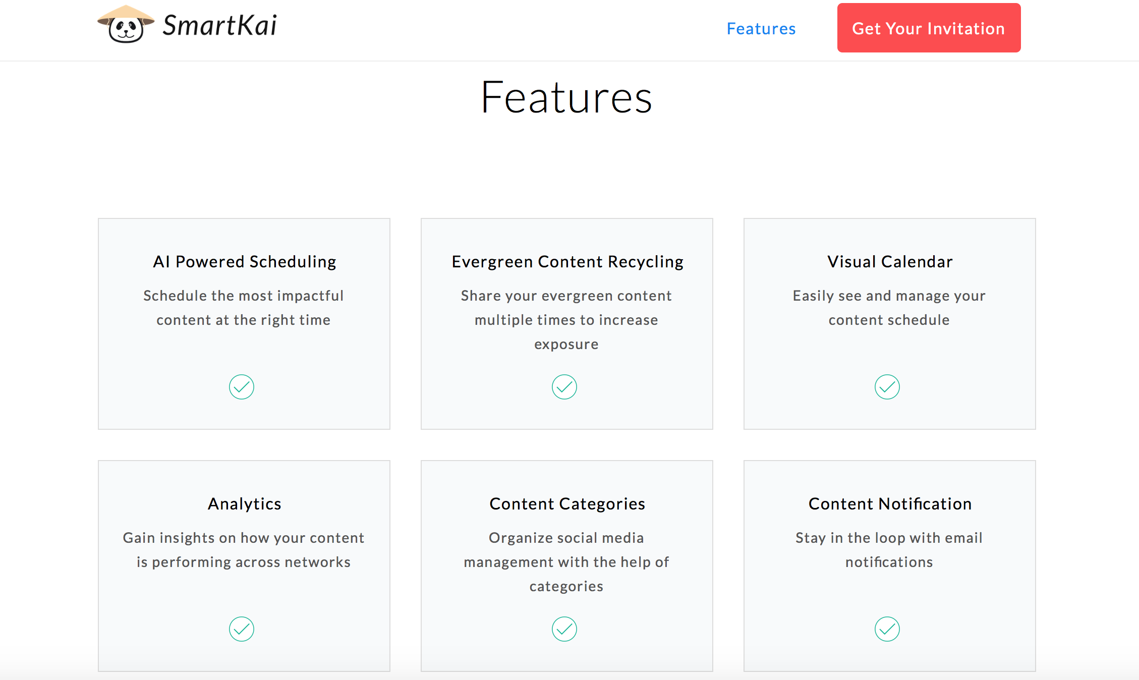Click the "Schedule the most impactful content" description
The width and height of the screenshot is (1139, 680).
[244, 308]
